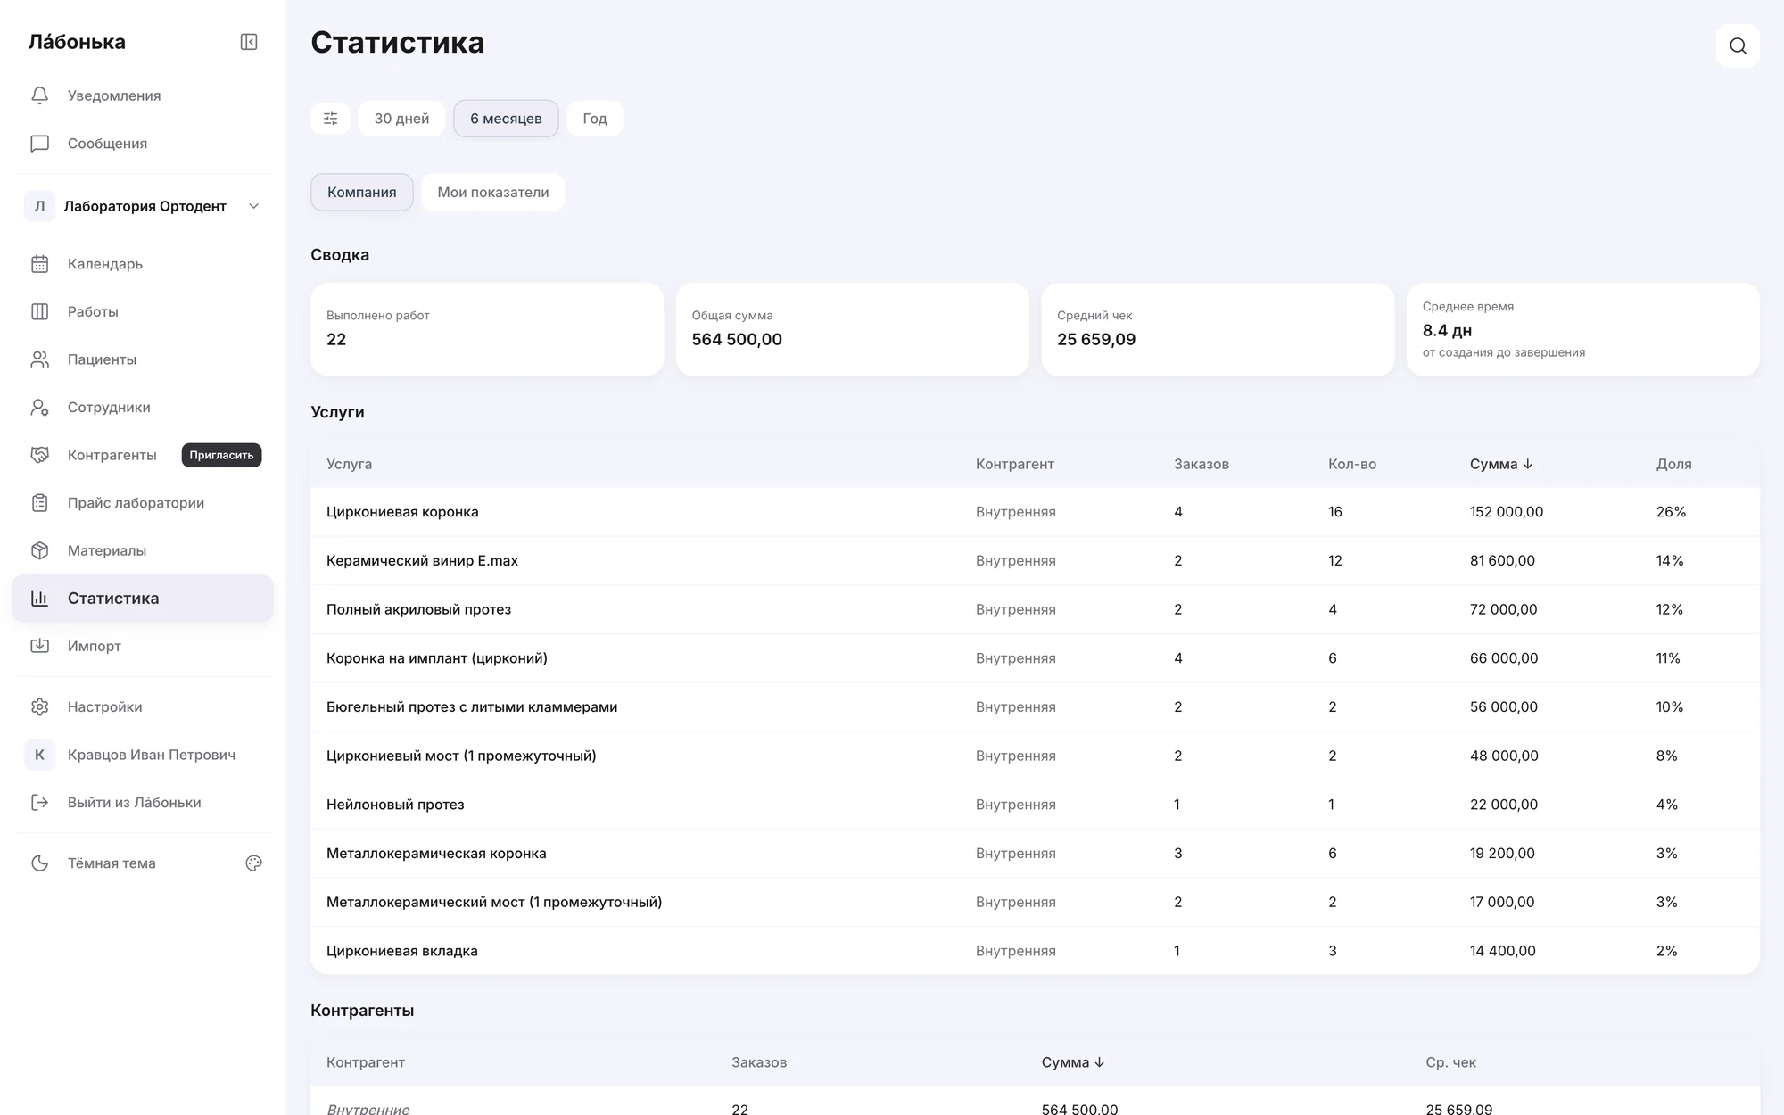Viewport: 1784px width, 1115px height.
Task: Open Материалы box icon
Action: tap(39, 550)
